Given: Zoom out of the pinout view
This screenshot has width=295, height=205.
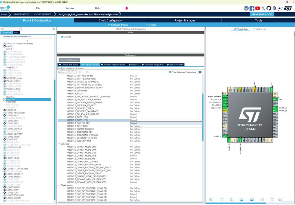Looking at the screenshot, I should (231, 200).
